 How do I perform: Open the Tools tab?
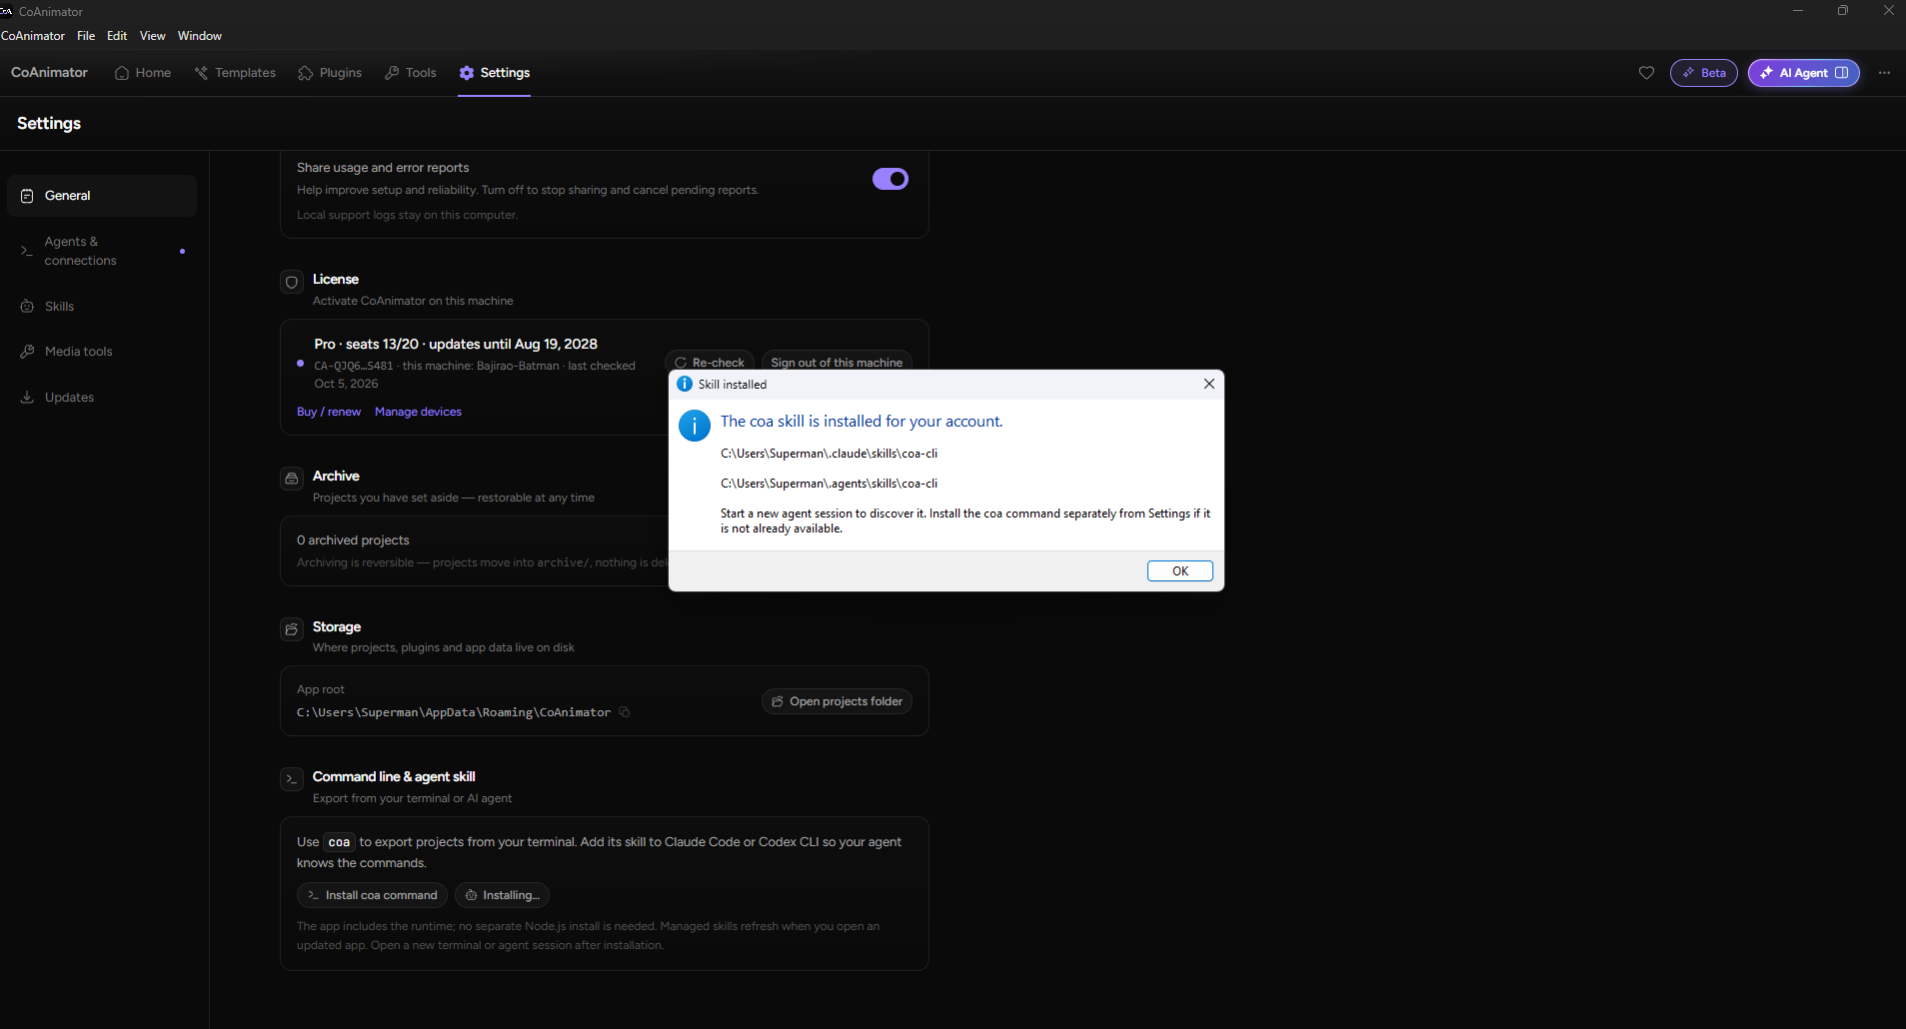[411, 73]
